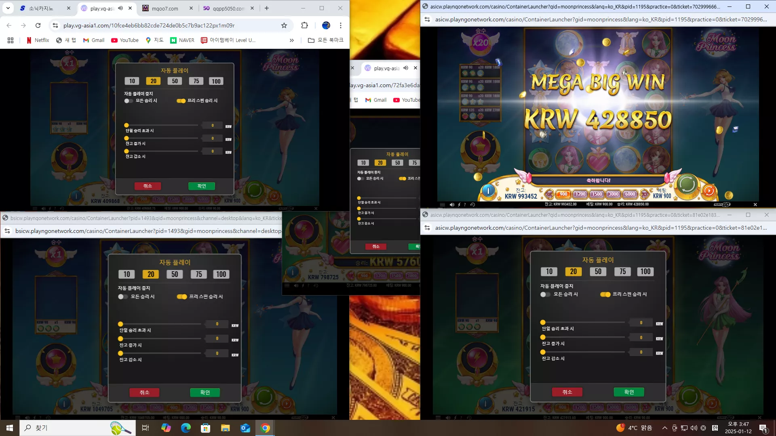Screen dimensions: 776x436
Task: Open Copilot from the taskbar
Action: click(166, 428)
